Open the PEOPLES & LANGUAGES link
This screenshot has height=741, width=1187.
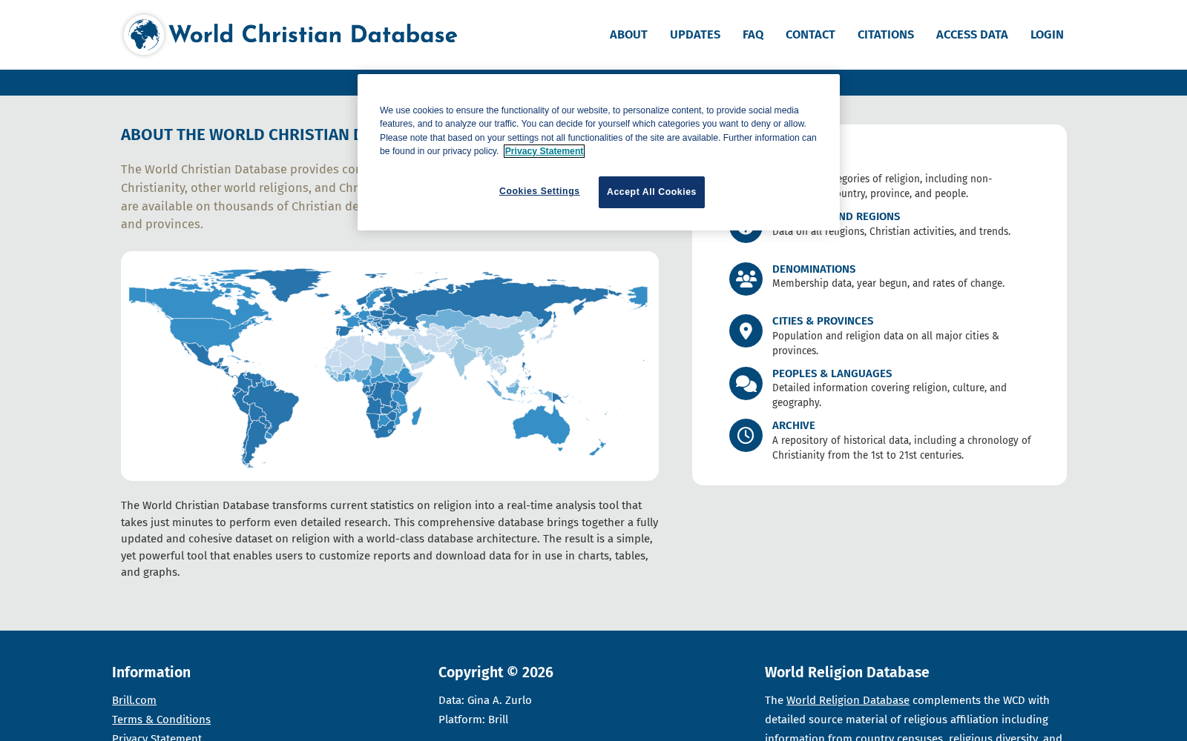point(832,373)
